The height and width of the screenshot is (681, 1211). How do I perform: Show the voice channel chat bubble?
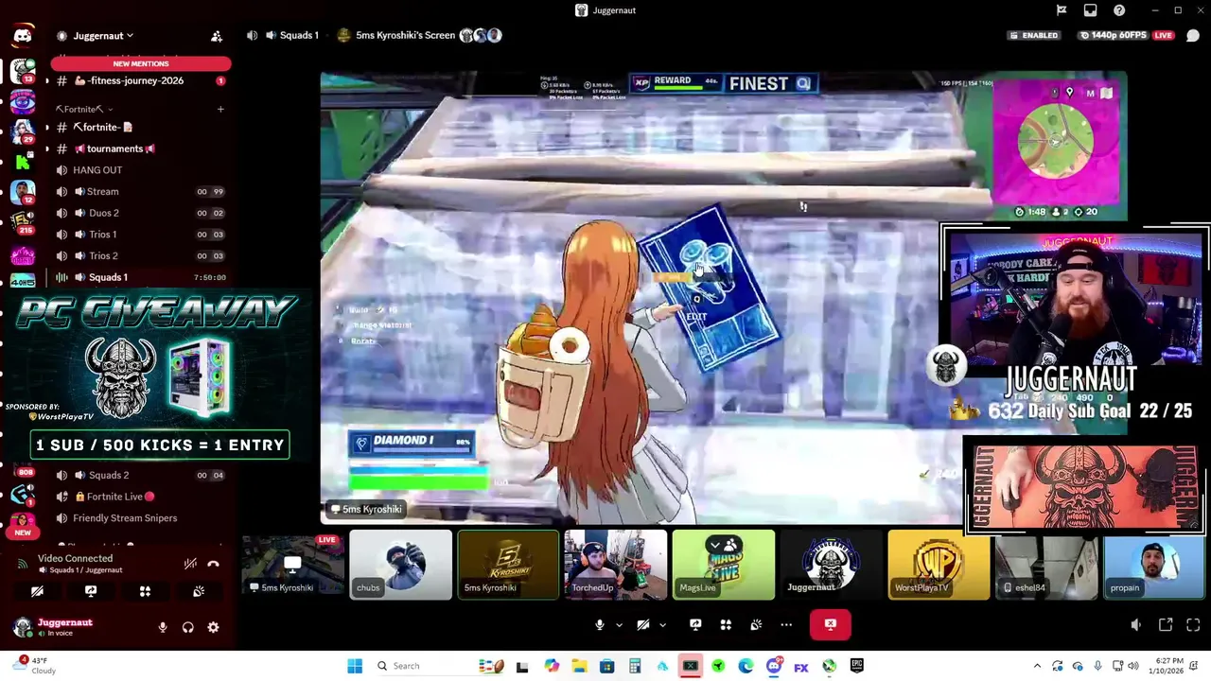click(x=1193, y=36)
